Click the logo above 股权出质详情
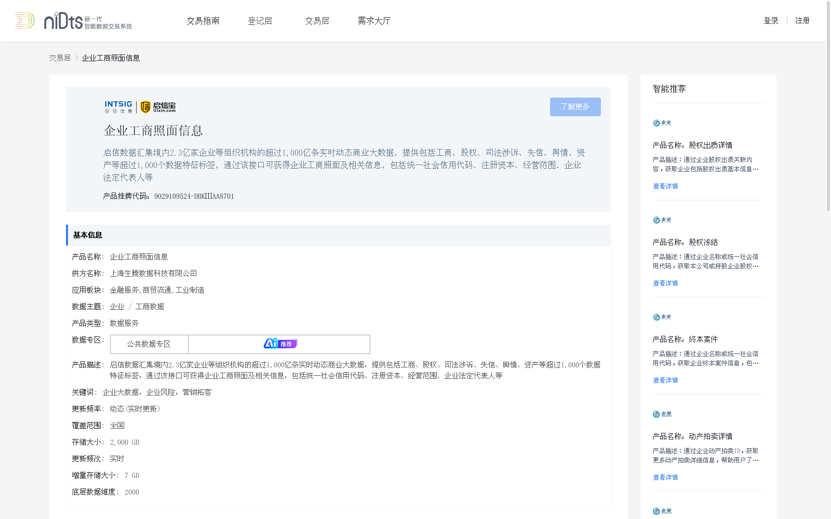 (662, 123)
